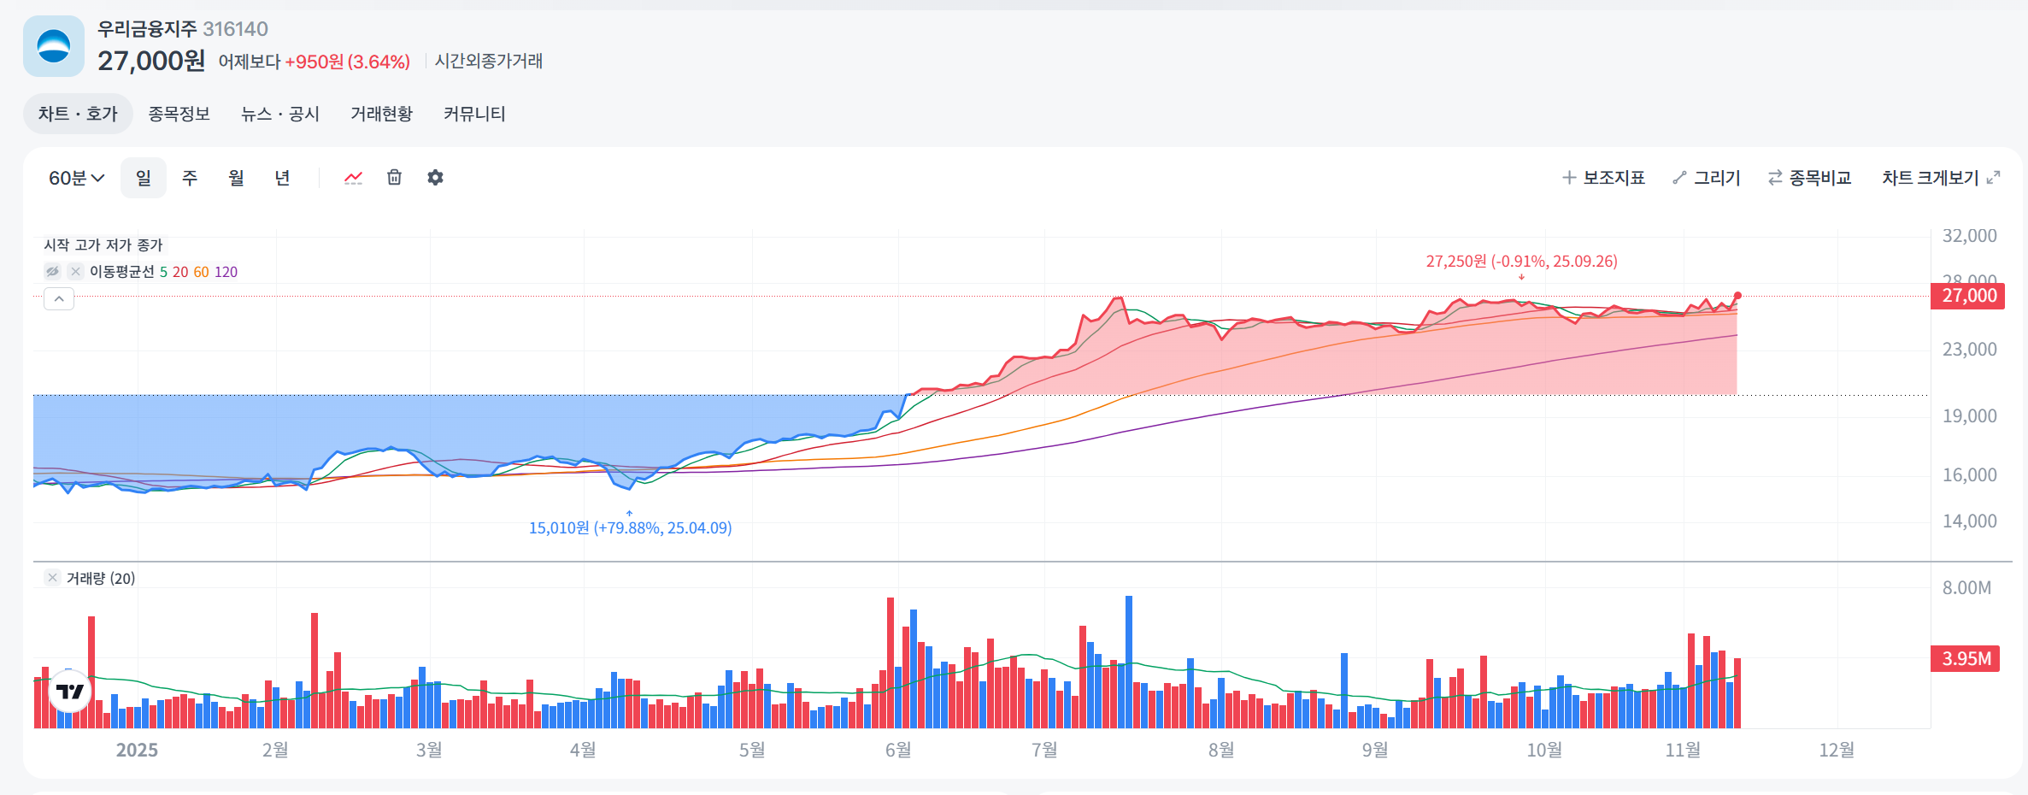
Task: Click the 이동평균선 indicator label
Action: [122, 272]
